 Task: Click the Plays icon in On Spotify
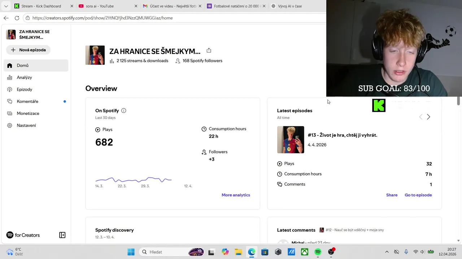pyautogui.click(x=98, y=129)
